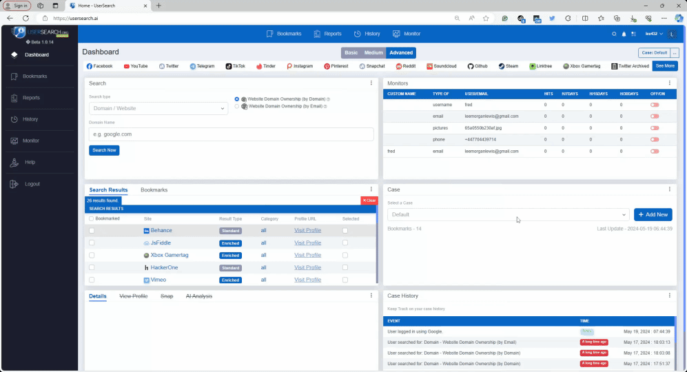Click the Domain Name input field
Viewport: 687px width, 372px height.
click(231, 134)
